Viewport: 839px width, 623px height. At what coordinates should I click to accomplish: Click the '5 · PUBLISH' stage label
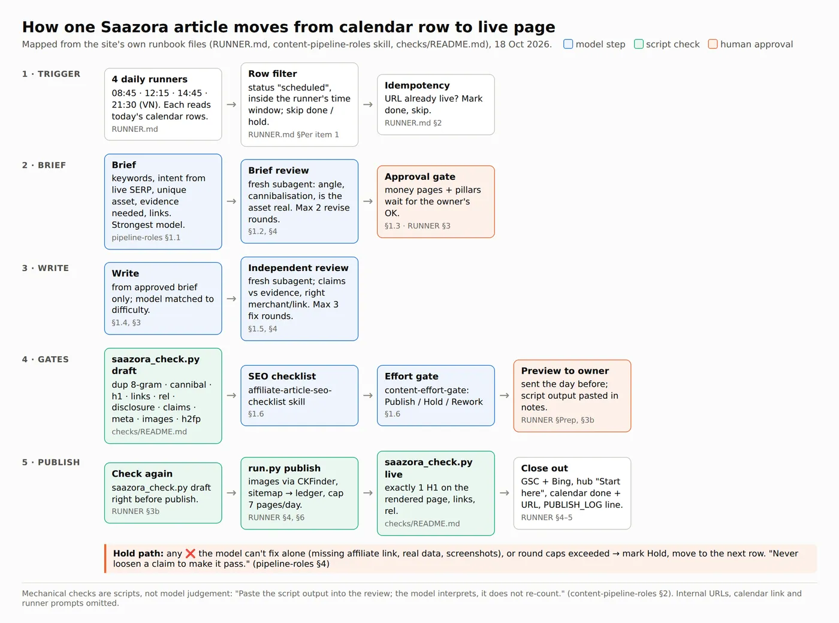click(51, 462)
